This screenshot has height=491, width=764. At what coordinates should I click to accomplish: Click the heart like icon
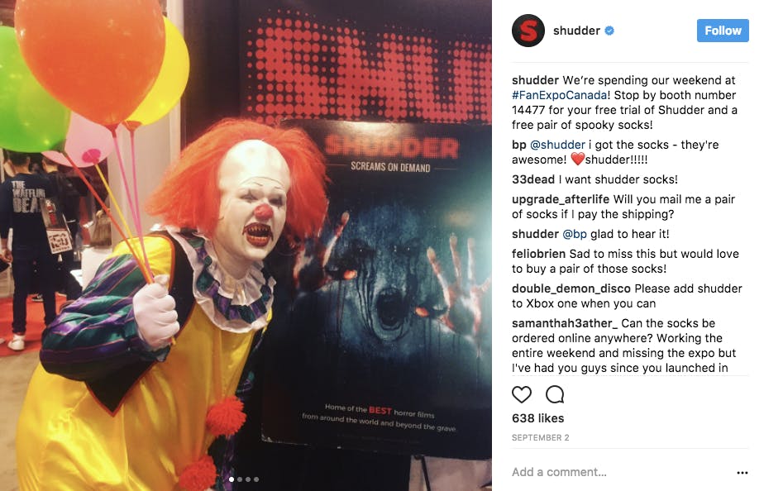click(x=522, y=394)
